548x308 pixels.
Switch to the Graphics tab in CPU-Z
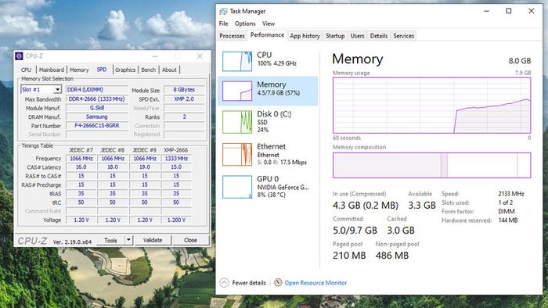pos(125,70)
